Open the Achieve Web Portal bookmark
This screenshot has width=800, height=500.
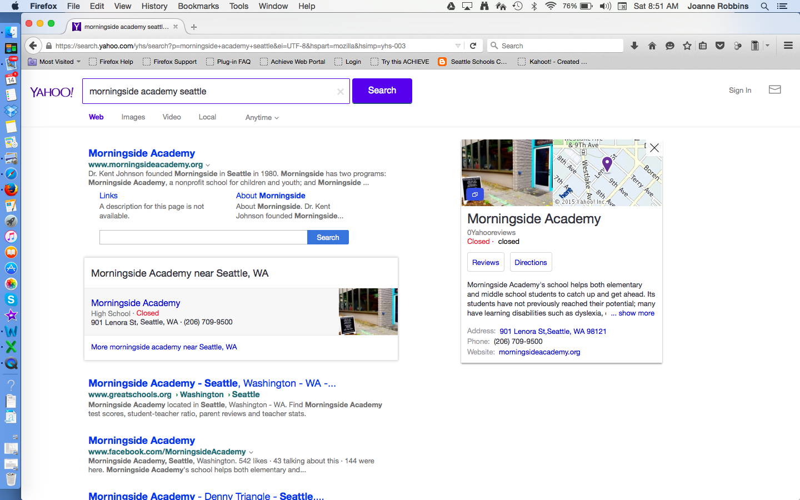point(293,62)
